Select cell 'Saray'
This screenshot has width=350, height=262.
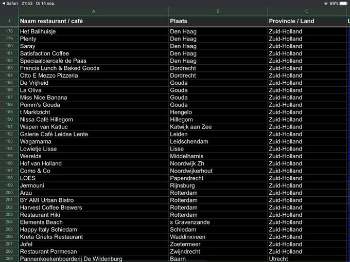pyautogui.click(x=94, y=46)
